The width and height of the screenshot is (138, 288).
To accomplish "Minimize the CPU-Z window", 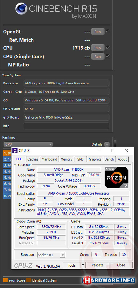I will coord(99,151).
